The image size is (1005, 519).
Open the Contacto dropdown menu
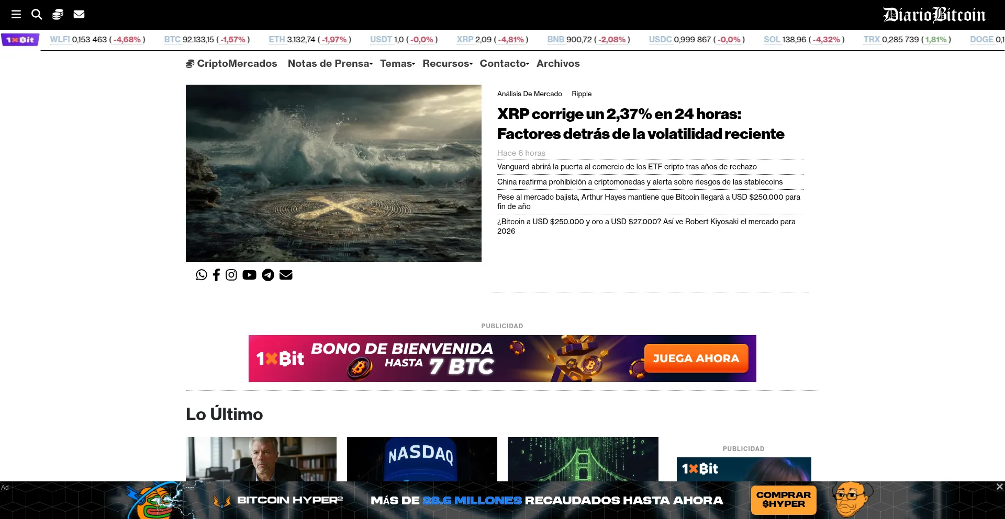click(x=504, y=63)
